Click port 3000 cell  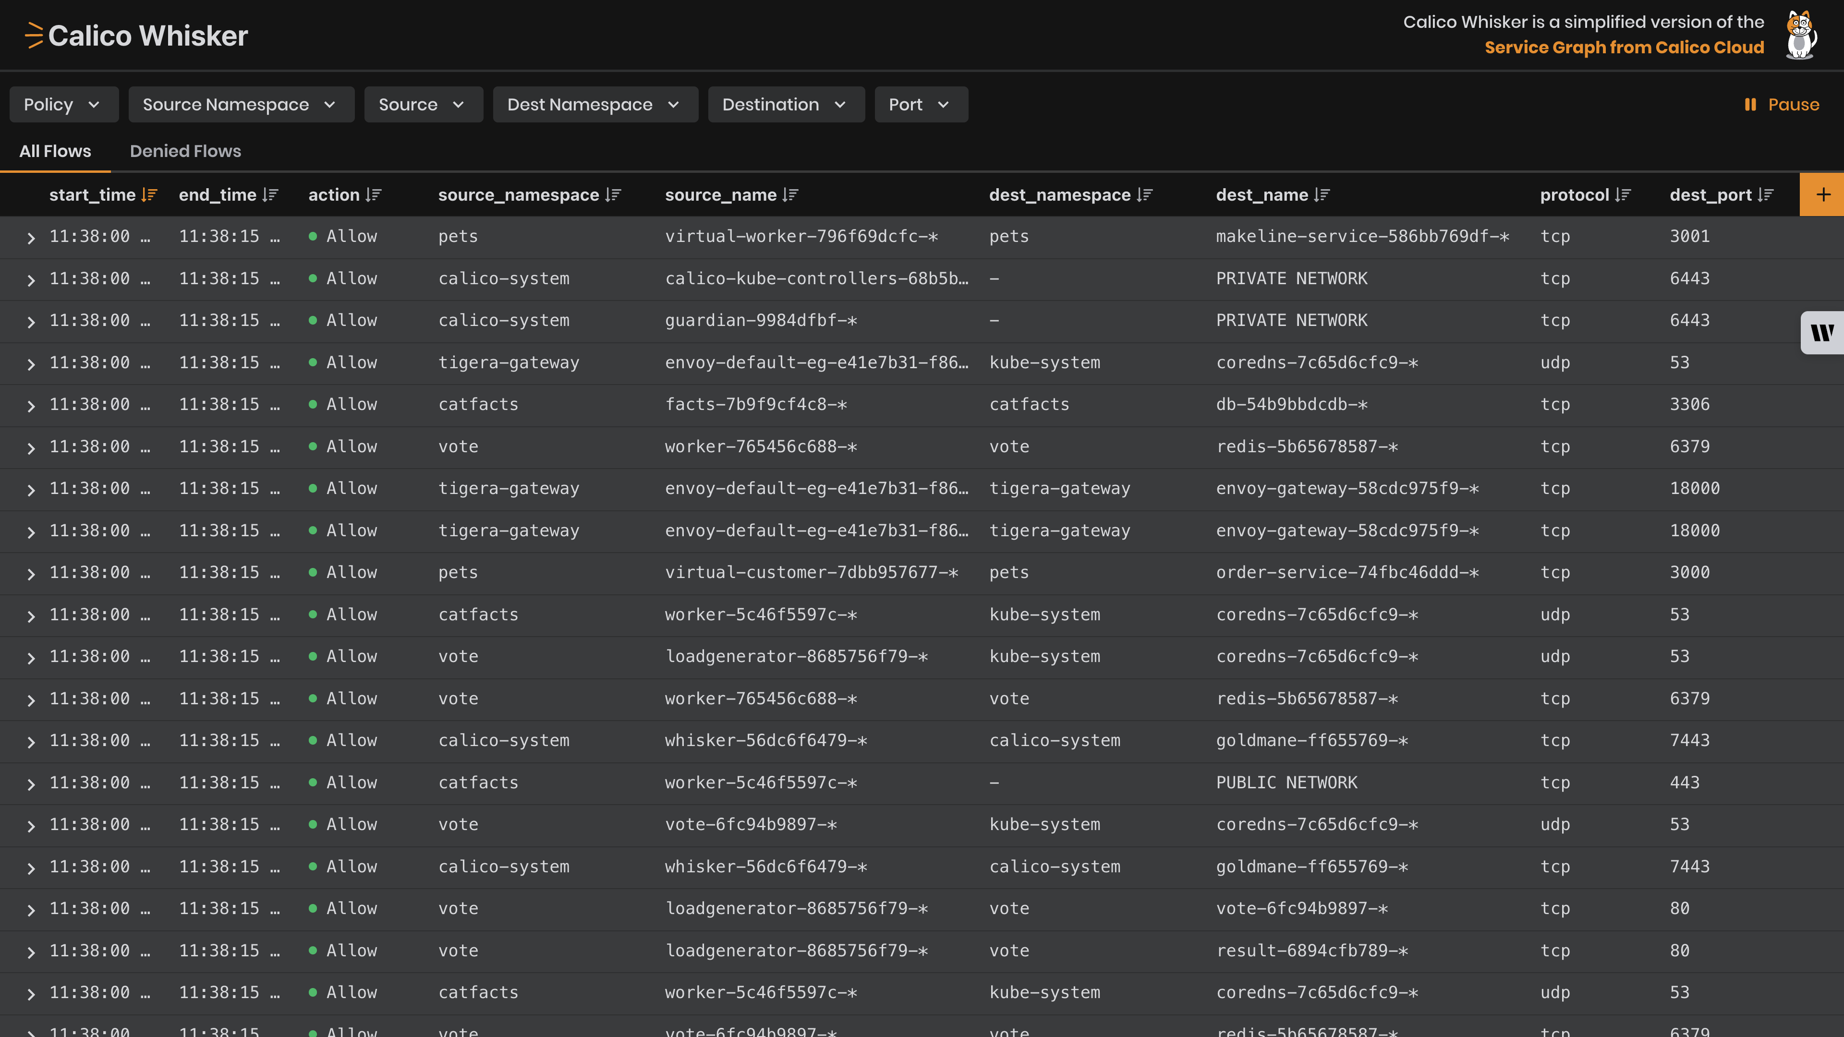coord(1689,573)
